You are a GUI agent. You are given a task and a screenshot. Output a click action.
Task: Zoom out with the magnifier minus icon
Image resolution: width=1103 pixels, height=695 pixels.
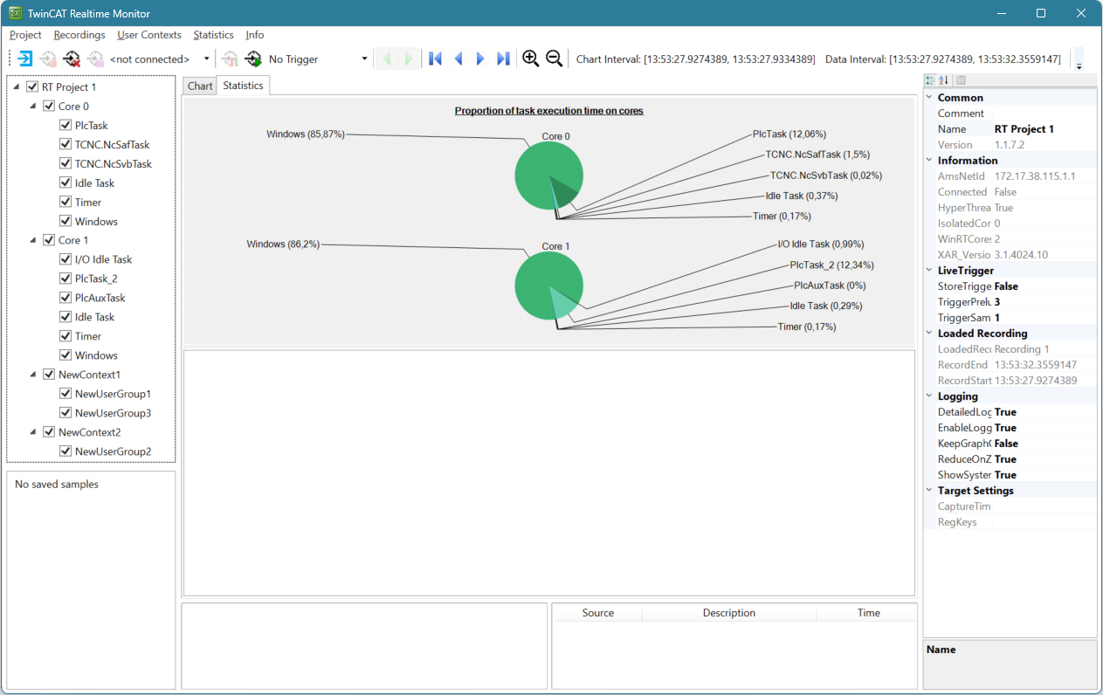554,58
